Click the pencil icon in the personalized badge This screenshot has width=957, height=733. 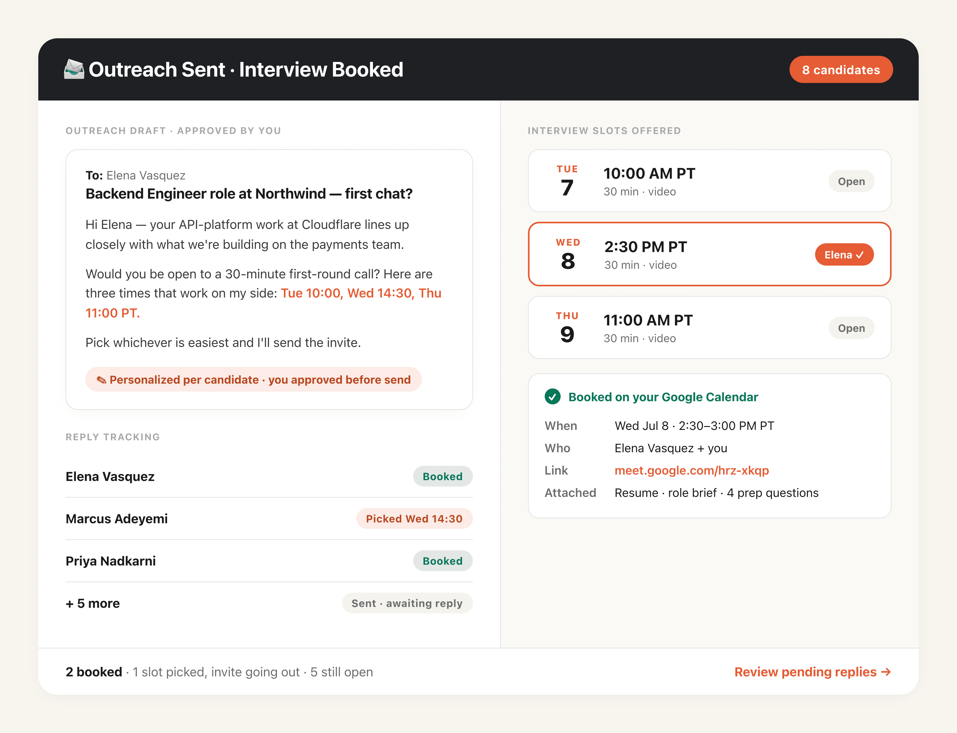tap(101, 380)
